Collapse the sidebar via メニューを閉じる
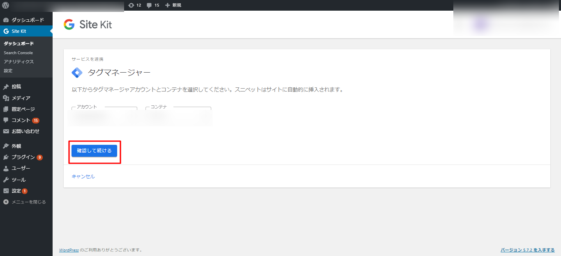Screen dimensions: 561x256 (26, 202)
